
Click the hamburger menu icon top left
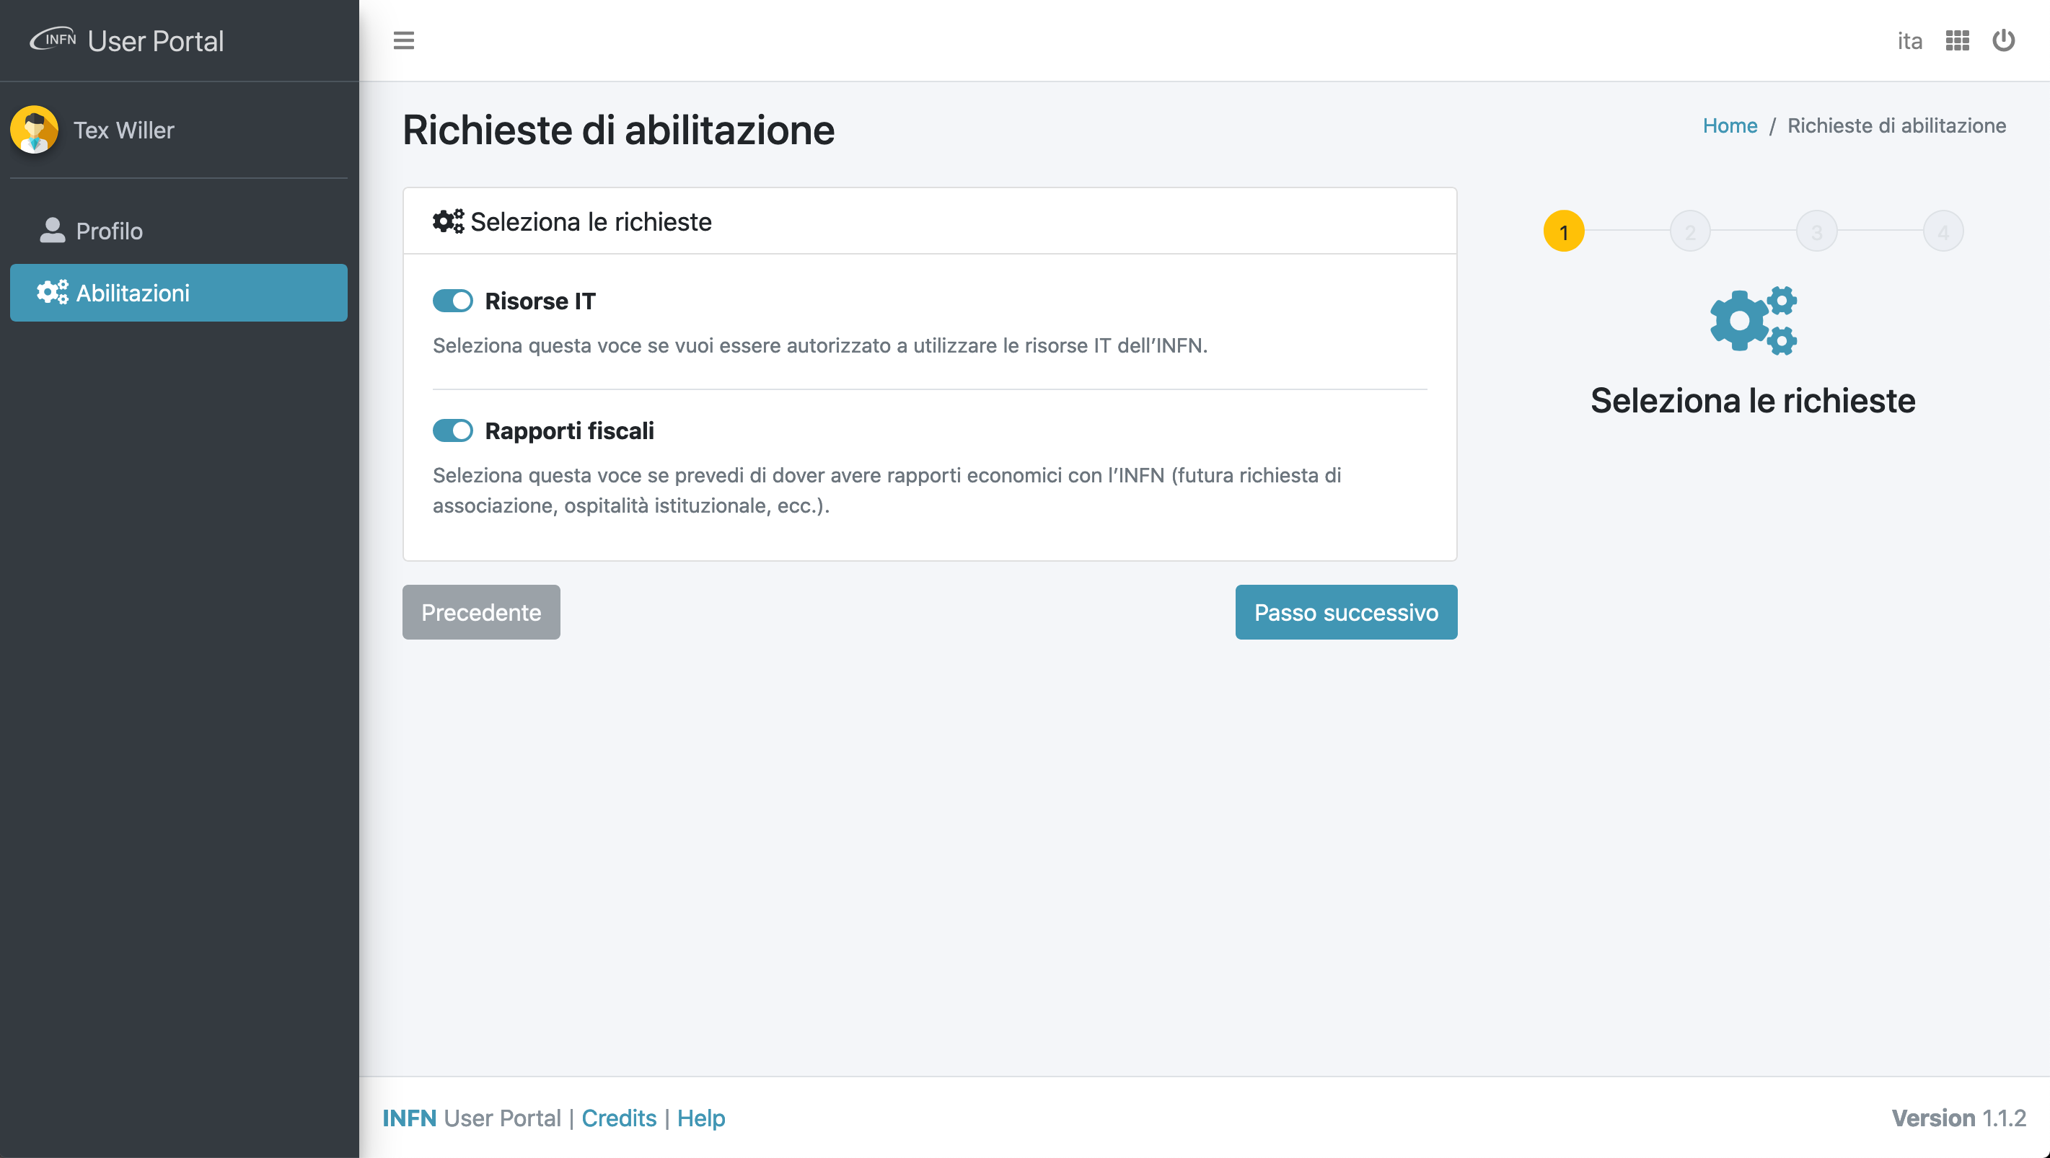[404, 40]
